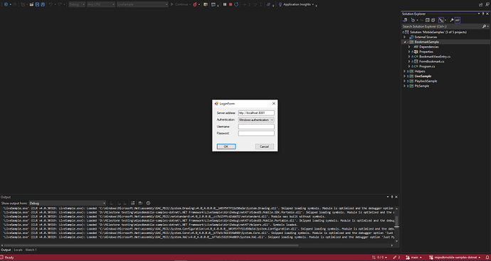Click the Navigate Backward icon
This screenshot has height=261, width=491.
pyautogui.click(x=6, y=4)
